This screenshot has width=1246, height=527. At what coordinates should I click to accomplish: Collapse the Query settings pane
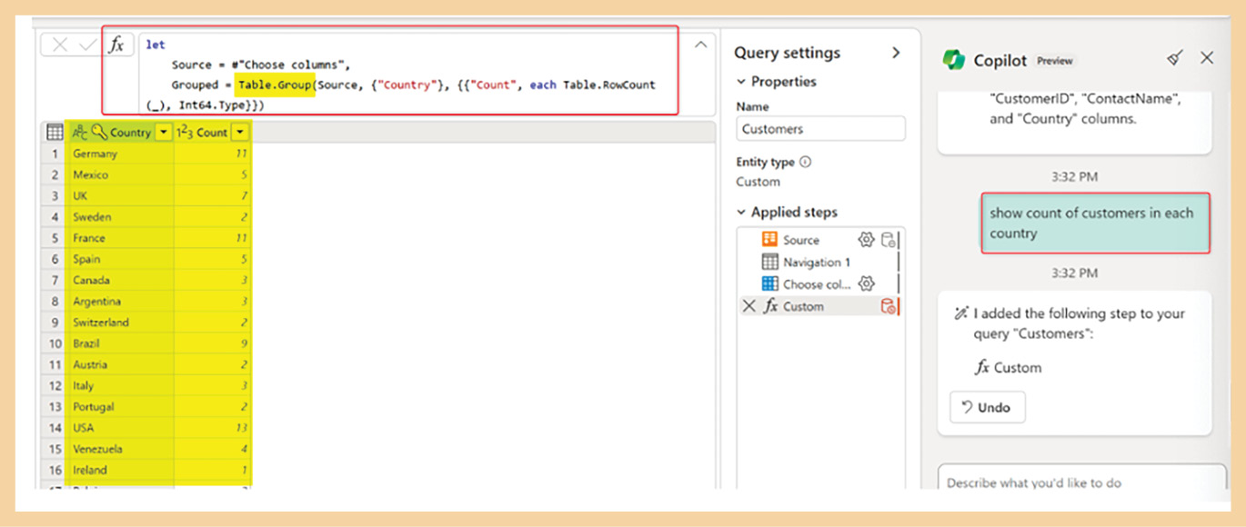pyautogui.click(x=896, y=53)
